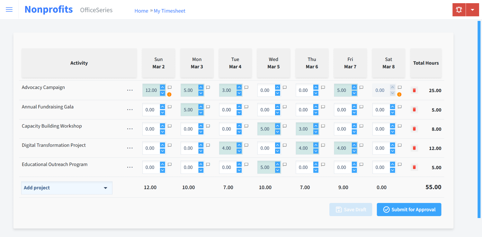The image size is (482, 237).
Task: Increment Annual Fundraising Gala Monday hours
Action: pyautogui.click(x=200, y=107)
